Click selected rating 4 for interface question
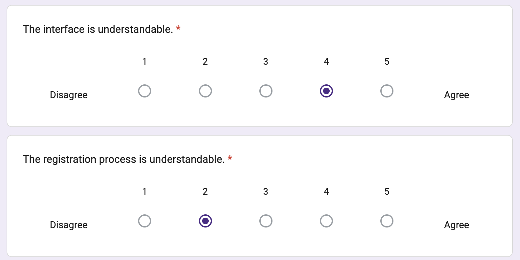 coord(326,91)
